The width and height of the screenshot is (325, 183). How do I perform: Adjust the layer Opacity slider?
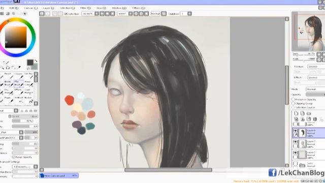tap(315, 95)
